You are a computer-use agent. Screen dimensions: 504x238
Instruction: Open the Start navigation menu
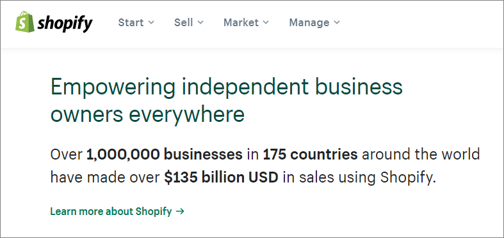[136, 22]
